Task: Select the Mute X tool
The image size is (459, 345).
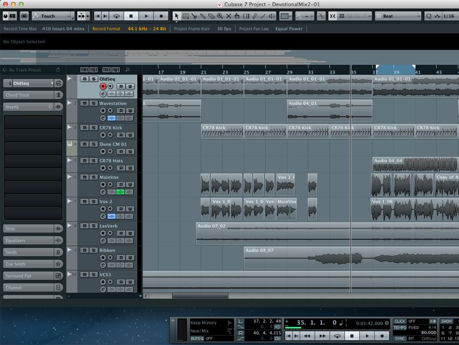Action: (228, 16)
